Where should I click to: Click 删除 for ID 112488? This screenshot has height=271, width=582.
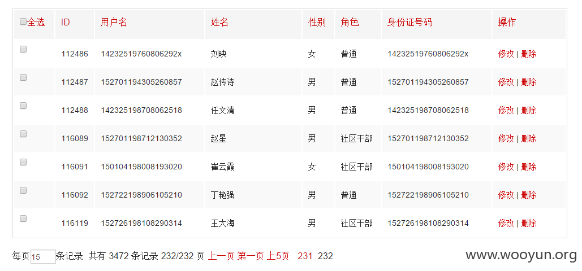tap(528, 110)
